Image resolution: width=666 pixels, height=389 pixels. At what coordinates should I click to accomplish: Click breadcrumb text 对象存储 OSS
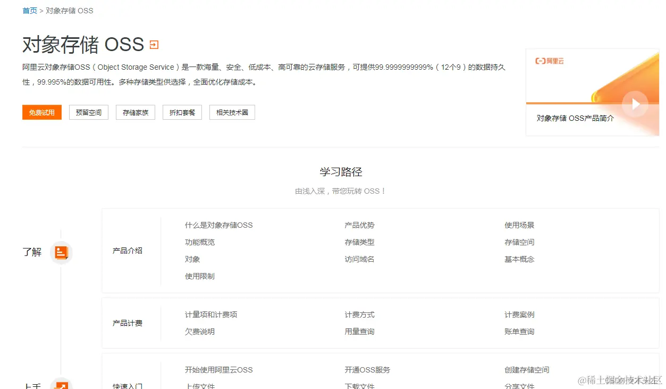(70, 11)
